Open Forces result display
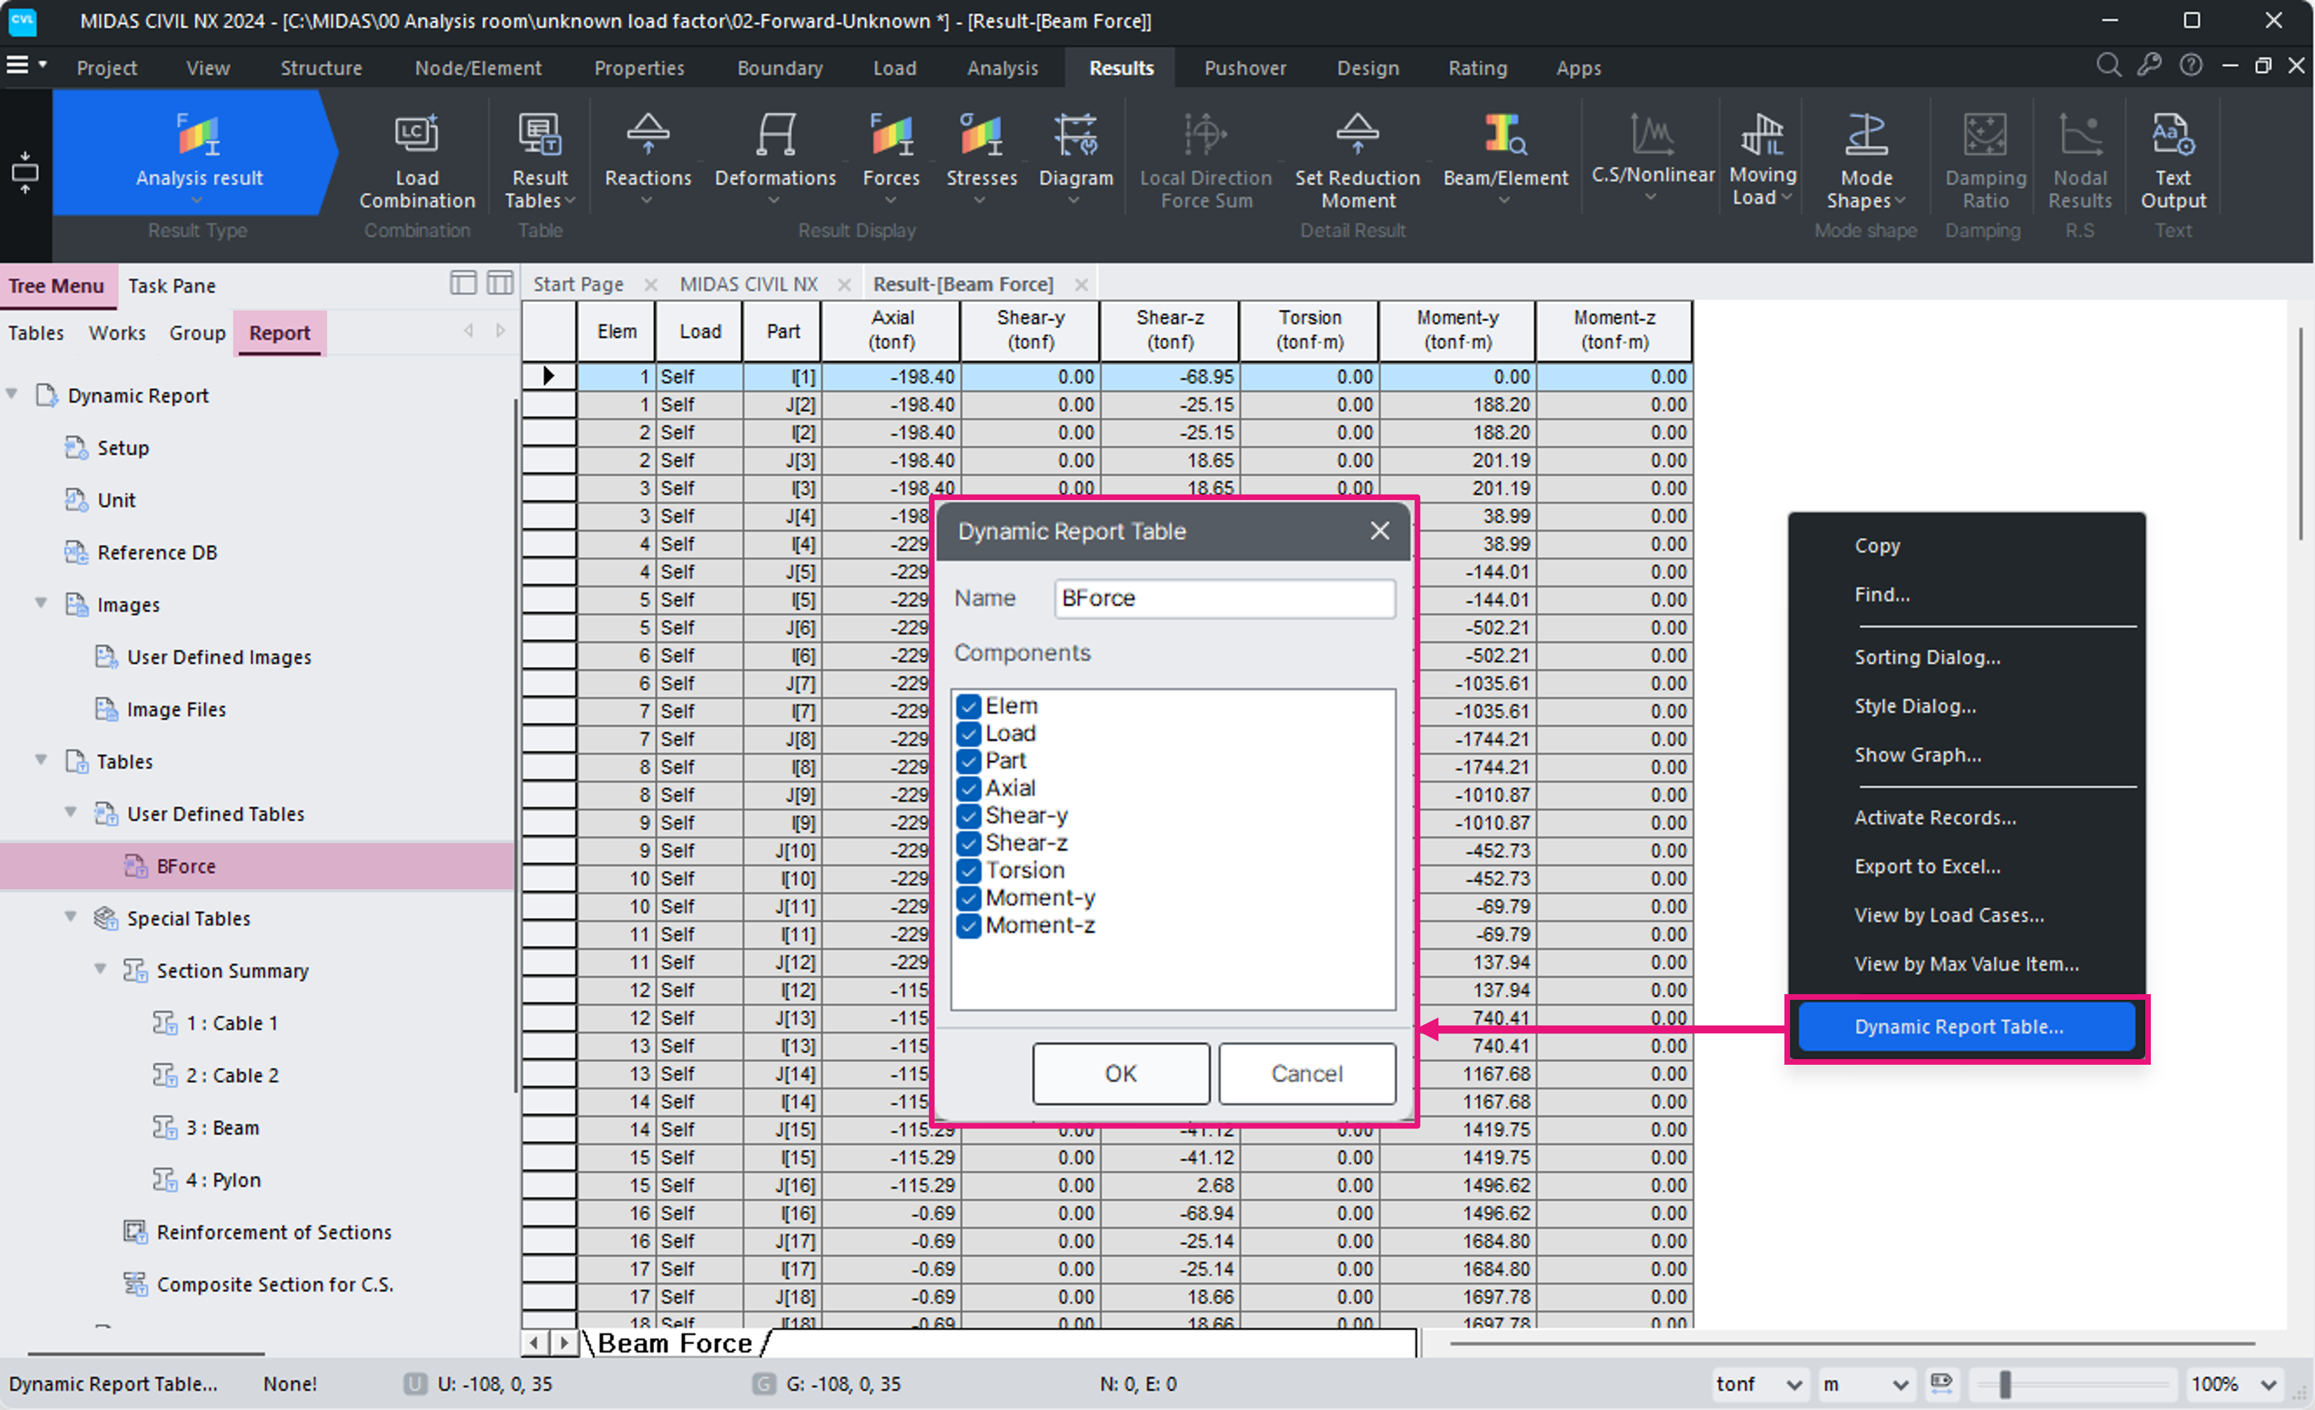This screenshot has height=1410, width=2315. pyautogui.click(x=891, y=158)
